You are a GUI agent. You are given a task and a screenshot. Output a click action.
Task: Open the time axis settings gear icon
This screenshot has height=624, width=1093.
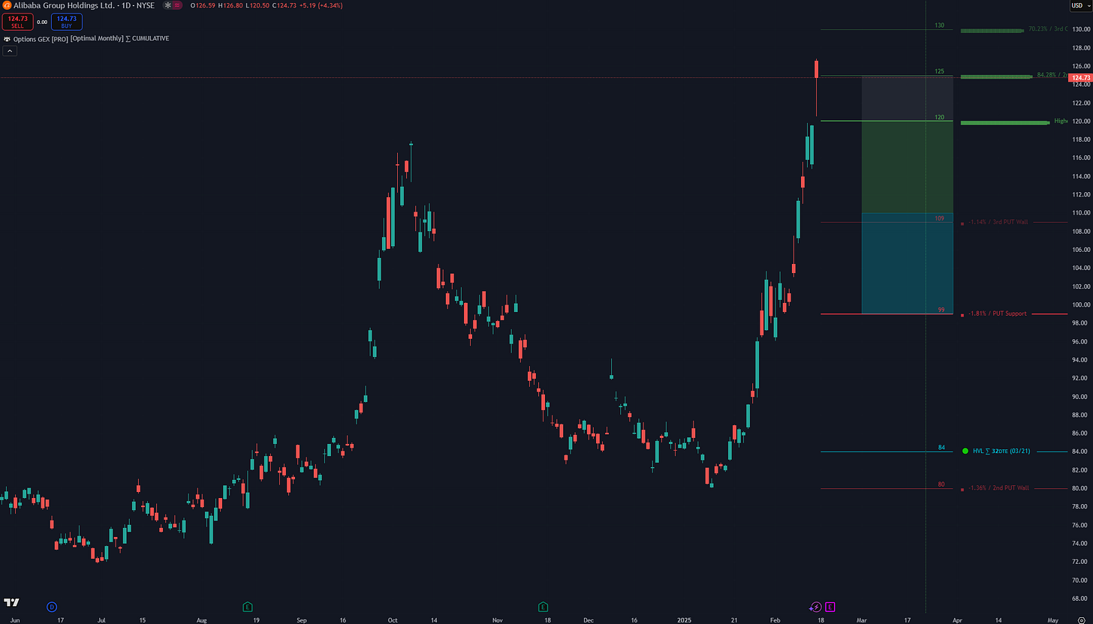pos(1081,621)
